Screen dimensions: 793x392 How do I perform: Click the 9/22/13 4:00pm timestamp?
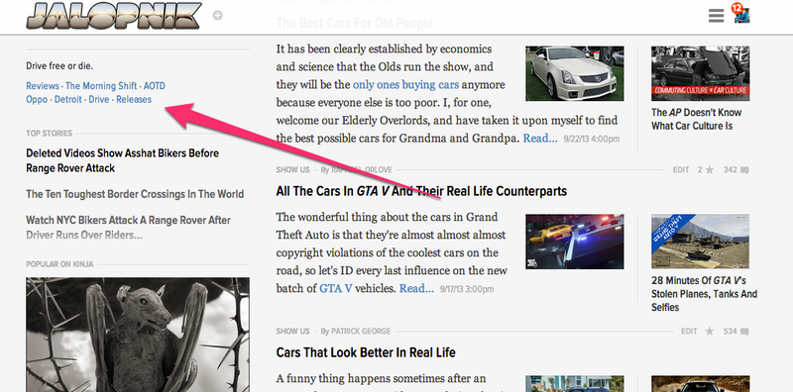click(x=591, y=139)
